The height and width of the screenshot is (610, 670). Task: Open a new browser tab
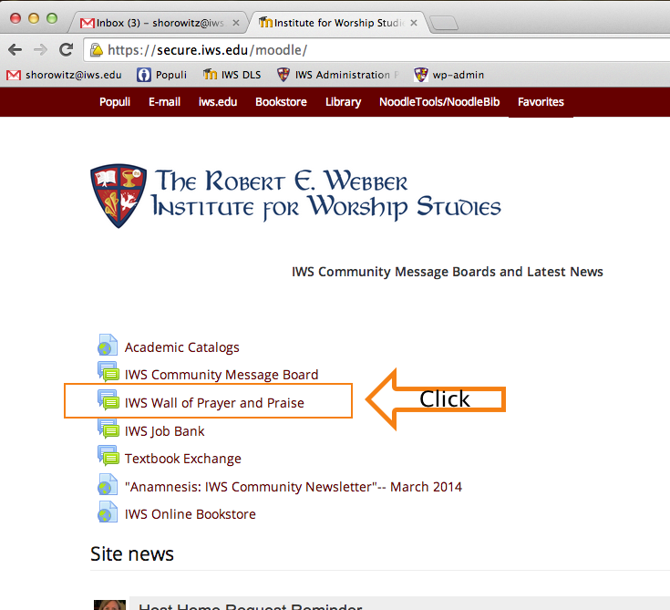(444, 24)
